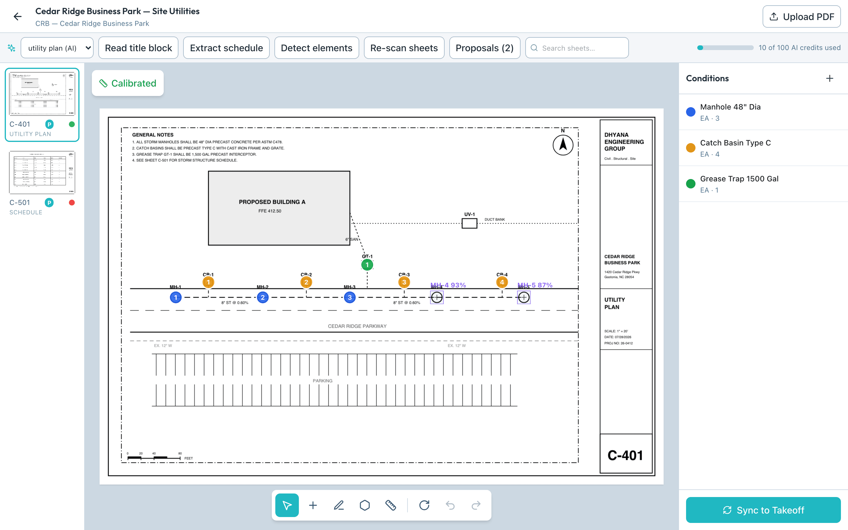This screenshot has height=530, width=848.
Task: Choose the pencil draw tool
Action: (339, 505)
